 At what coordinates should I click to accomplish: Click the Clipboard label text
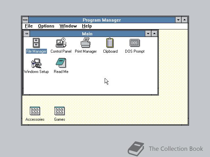pyautogui.click(x=110, y=51)
